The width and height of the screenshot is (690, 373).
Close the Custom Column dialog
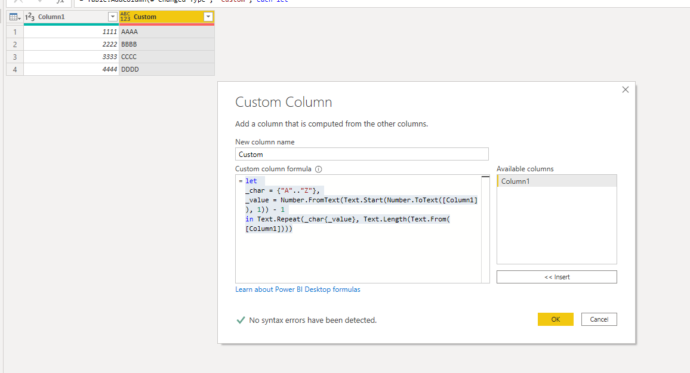click(x=626, y=90)
